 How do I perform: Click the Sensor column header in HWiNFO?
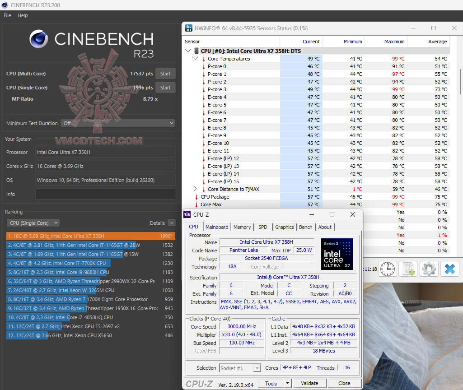pos(231,42)
